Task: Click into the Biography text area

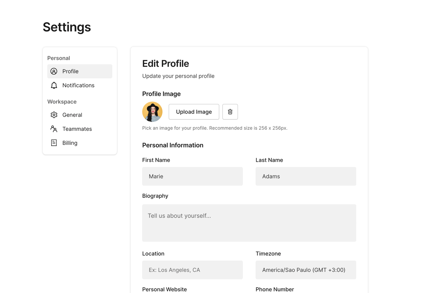Action: (249, 223)
